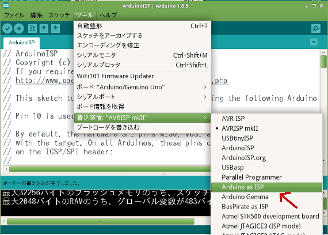Click the console scrollbar left arrow
Screen dimensions: 328x235
4,221
